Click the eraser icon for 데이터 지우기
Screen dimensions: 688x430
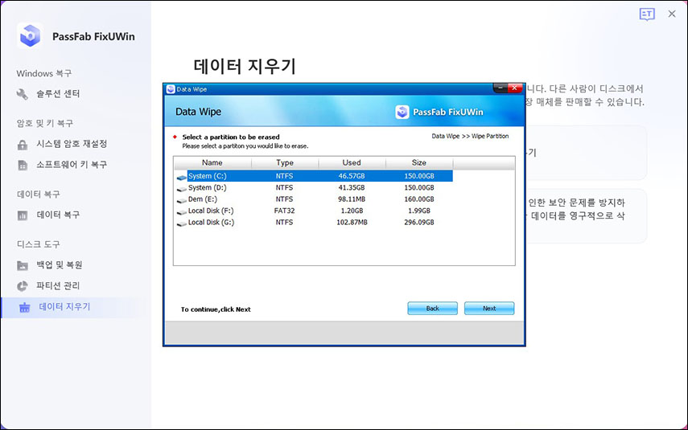pos(25,307)
